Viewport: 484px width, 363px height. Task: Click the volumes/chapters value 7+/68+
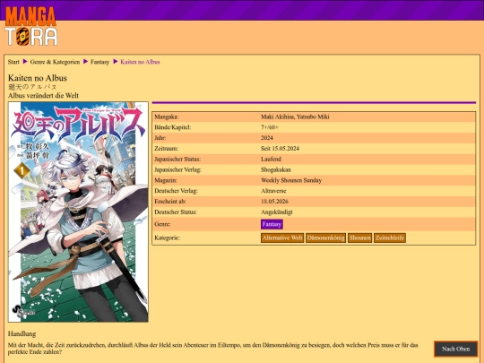pos(270,127)
